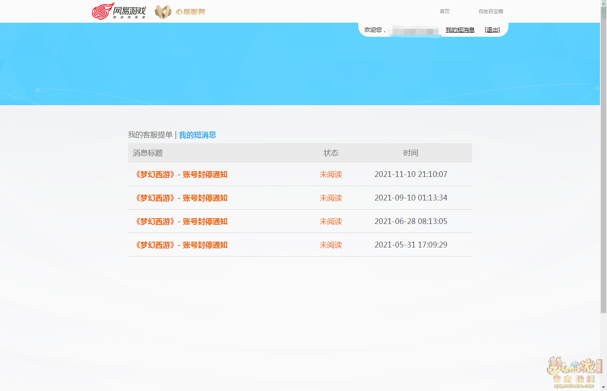The height and width of the screenshot is (391, 607).
Task: Click the blurred username in welcome bar
Action: pyautogui.click(x=415, y=31)
